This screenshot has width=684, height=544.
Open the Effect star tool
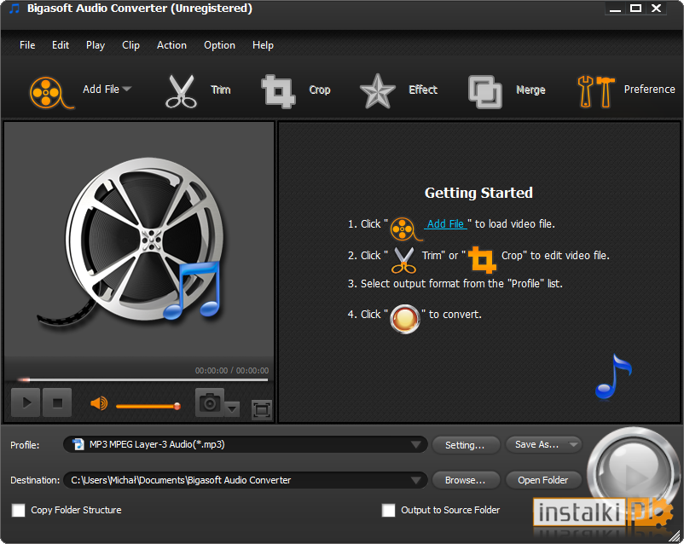[x=377, y=91]
